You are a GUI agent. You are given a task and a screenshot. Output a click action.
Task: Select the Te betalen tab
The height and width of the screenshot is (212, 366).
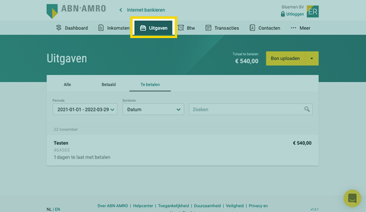(150, 84)
